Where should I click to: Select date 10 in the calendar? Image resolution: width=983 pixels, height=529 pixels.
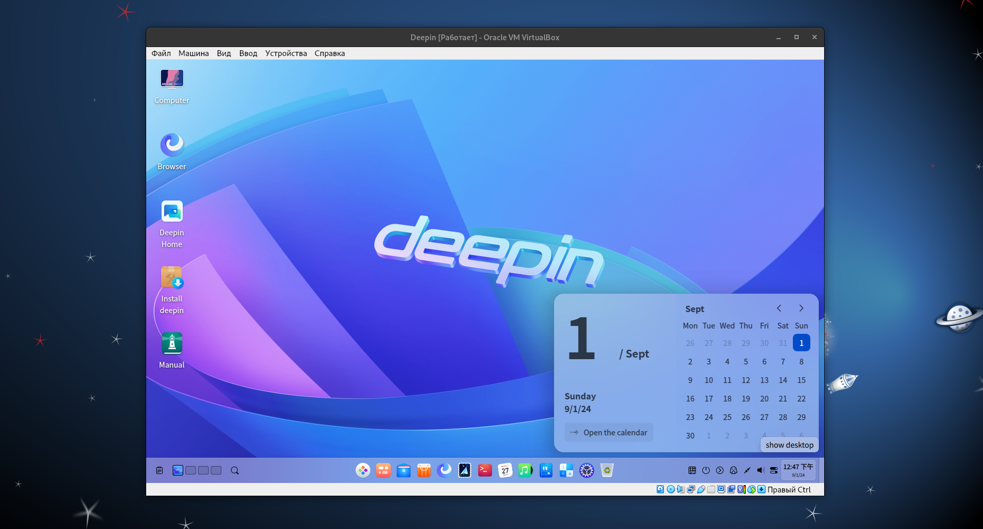[x=709, y=380]
